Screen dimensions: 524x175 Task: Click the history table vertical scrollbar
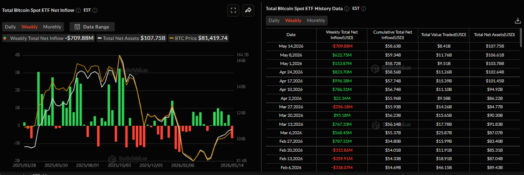coord(521,37)
